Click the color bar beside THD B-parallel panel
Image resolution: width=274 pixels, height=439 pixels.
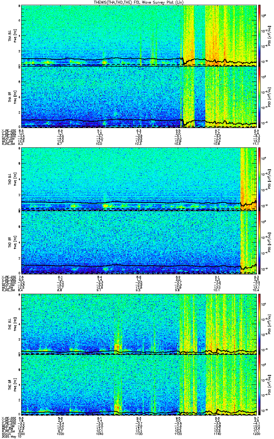point(259,242)
